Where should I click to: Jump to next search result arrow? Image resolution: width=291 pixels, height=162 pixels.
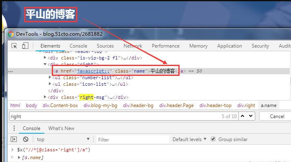coord(251,116)
